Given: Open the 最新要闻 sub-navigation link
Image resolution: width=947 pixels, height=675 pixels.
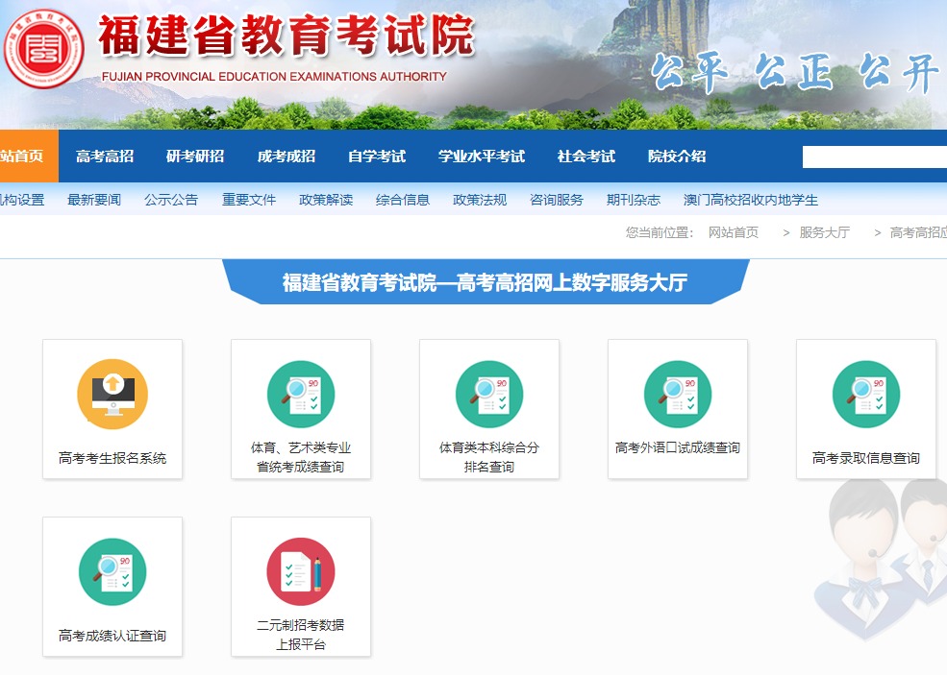Looking at the screenshot, I should click(x=94, y=200).
